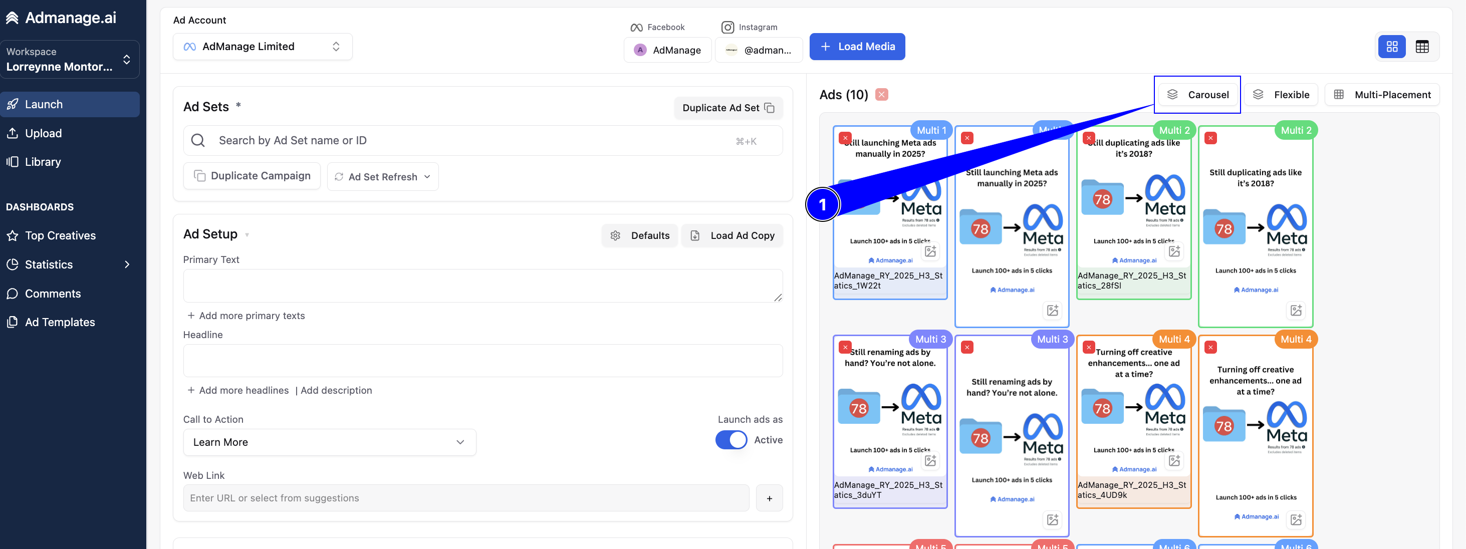Image resolution: width=1466 pixels, height=549 pixels.
Task: Click the plus icon beside Web Link
Action: point(770,498)
